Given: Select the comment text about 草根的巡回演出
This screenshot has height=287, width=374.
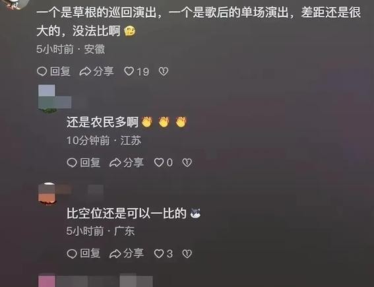Looking at the screenshot, I should tap(199, 22).
